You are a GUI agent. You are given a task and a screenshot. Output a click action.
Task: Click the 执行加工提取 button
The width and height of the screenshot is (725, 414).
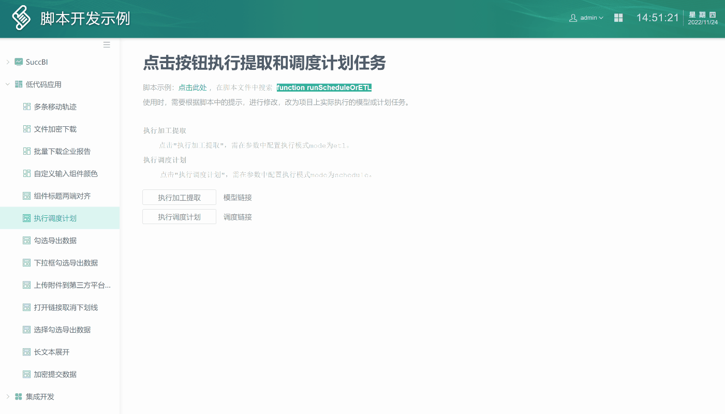point(179,197)
